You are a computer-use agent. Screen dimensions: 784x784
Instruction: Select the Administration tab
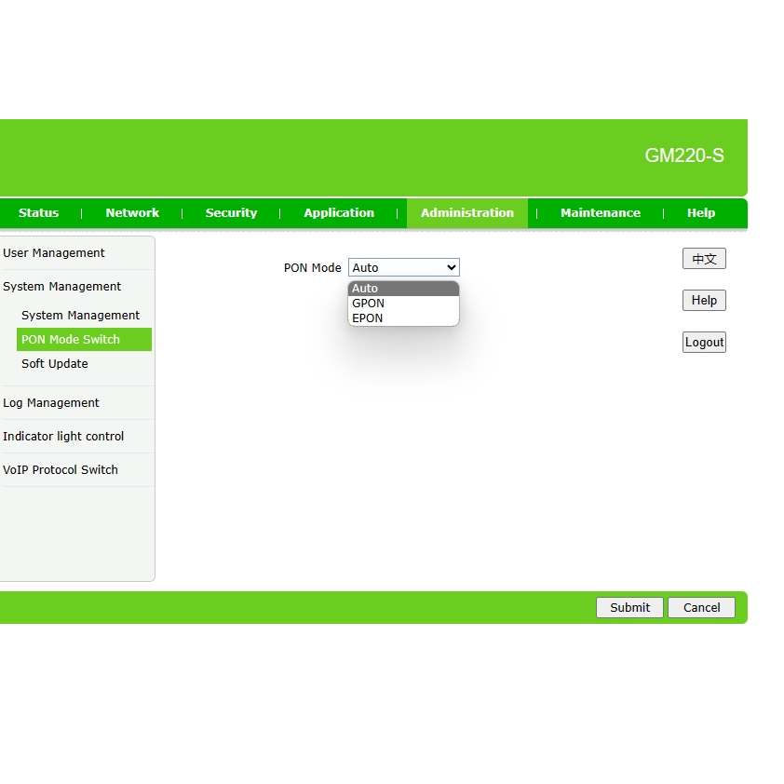click(x=466, y=213)
